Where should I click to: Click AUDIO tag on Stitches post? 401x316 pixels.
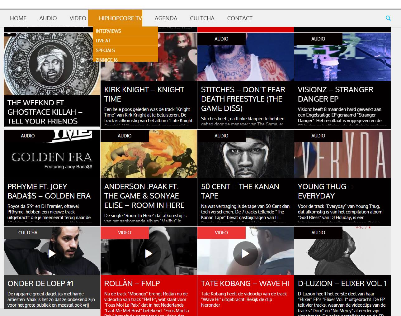click(x=221, y=39)
